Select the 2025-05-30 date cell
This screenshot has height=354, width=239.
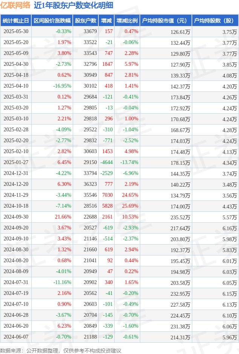pyautogui.click(x=16, y=31)
